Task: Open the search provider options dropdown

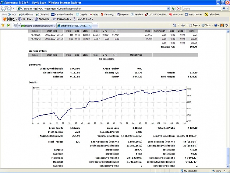Action: pos(227,8)
